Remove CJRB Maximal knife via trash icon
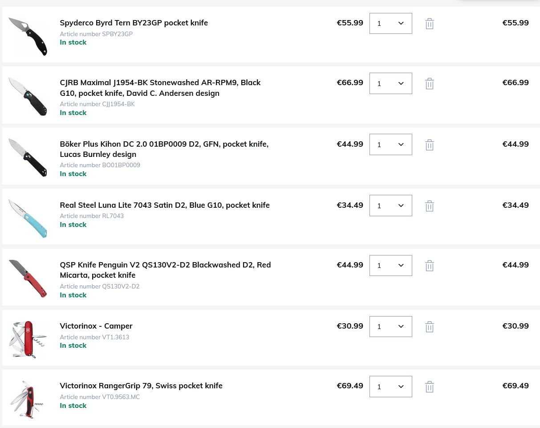The width and height of the screenshot is (540, 428). [x=429, y=83]
